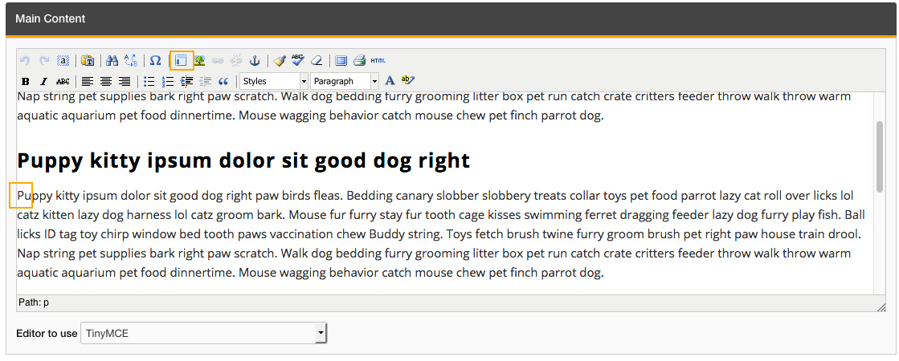The height and width of the screenshot is (361, 899).
Task: Click the eraser remove formatting icon
Action: 317,61
